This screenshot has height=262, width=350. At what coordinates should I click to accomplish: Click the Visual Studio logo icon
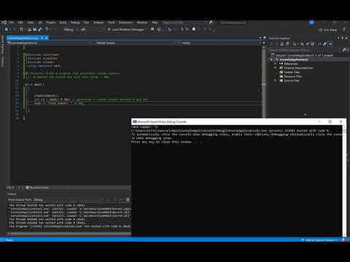pyautogui.click(x=4, y=23)
